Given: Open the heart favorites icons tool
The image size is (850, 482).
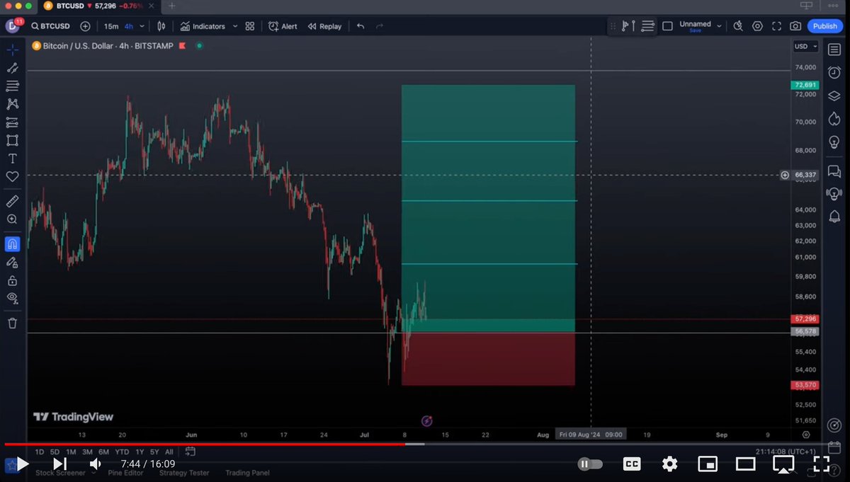Looking at the screenshot, I should tap(12, 176).
